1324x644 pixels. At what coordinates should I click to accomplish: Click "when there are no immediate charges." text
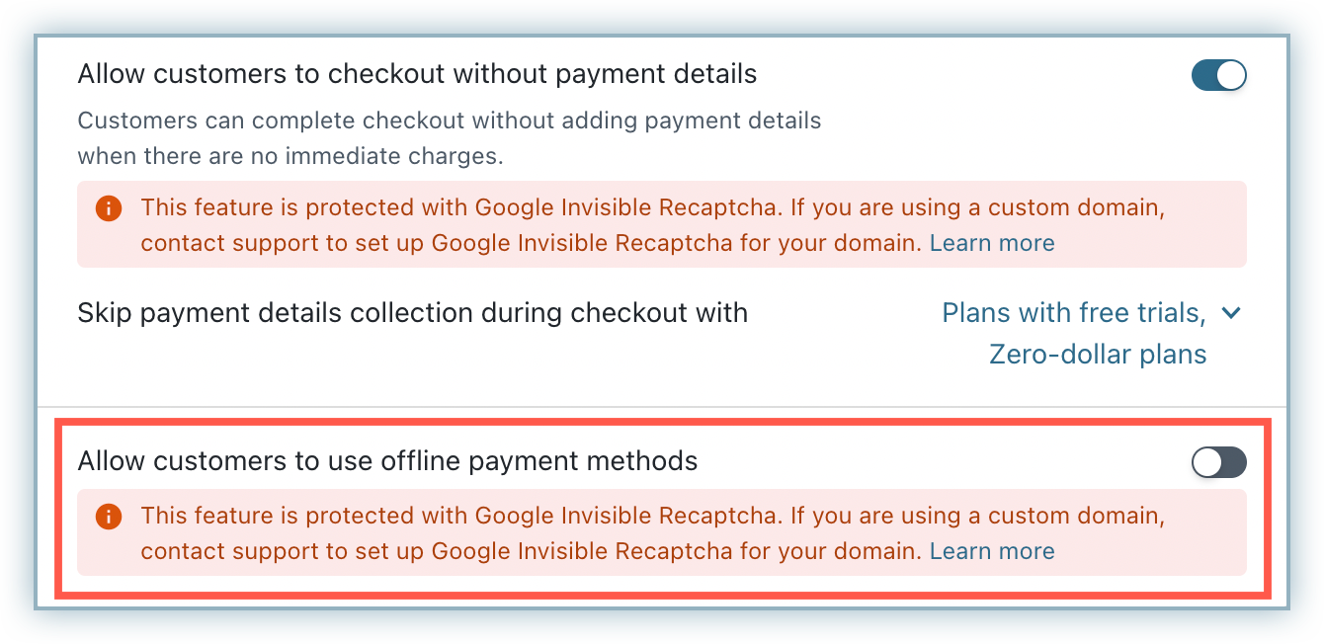[290, 156]
